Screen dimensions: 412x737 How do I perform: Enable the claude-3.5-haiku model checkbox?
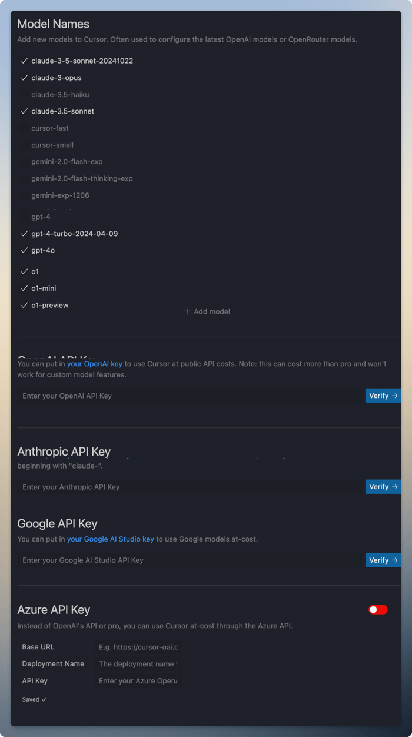[x=25, y=94]
